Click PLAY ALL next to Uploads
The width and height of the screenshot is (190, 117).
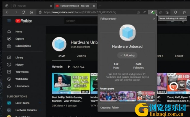click(x=76, y=67)
